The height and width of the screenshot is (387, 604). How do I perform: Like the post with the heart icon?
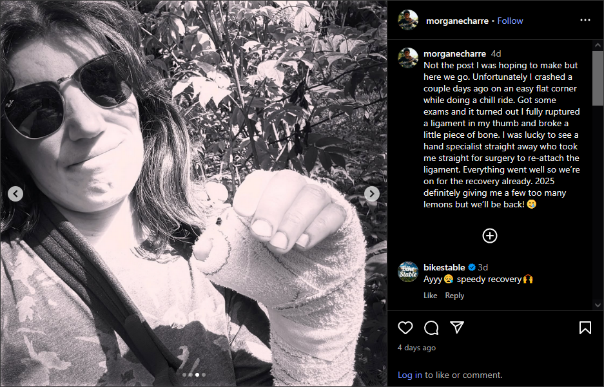[405, 328]
